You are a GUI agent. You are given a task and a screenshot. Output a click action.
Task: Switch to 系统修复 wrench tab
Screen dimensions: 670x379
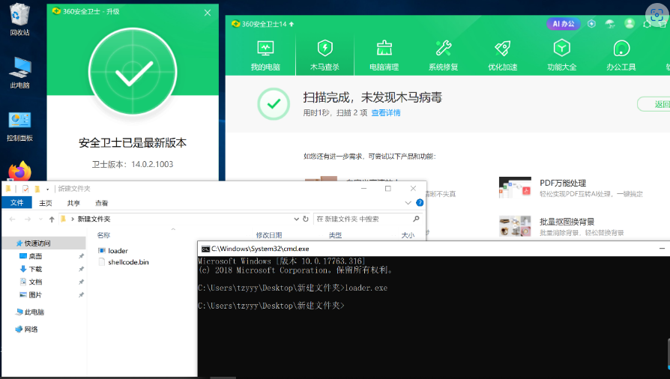tap(444, 55)
